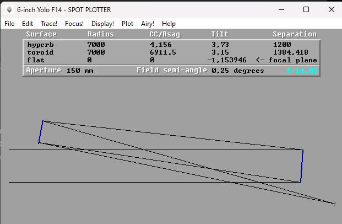342x224 pixels.
Task: Minimize the Spot Plotter window
Action: [x=281, y=9]
